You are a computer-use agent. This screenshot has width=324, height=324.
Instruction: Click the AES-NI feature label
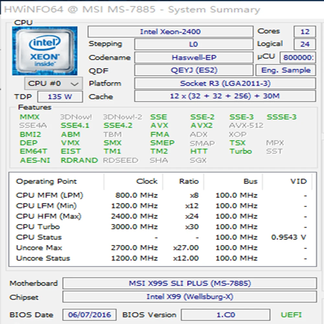[x=35, y=160]
